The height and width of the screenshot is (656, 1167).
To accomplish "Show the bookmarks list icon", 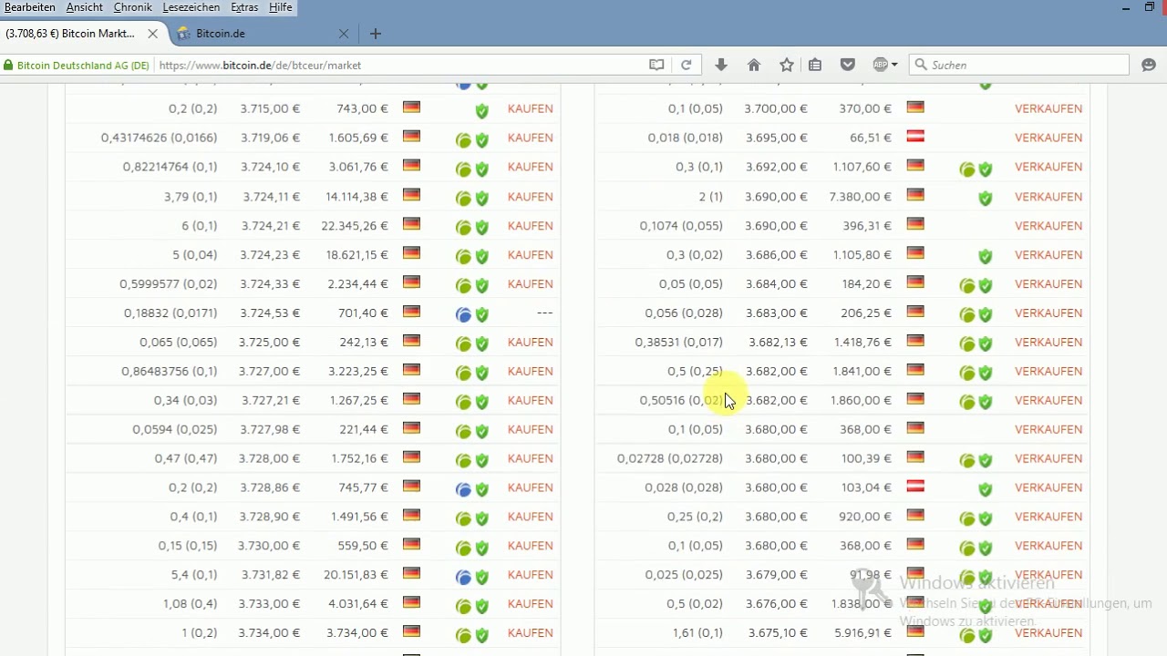I will (x=815, y=65).
